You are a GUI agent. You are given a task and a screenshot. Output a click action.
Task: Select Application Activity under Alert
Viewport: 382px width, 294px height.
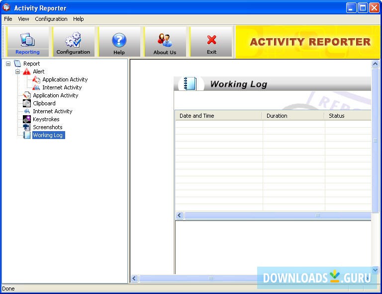[65, 79]
